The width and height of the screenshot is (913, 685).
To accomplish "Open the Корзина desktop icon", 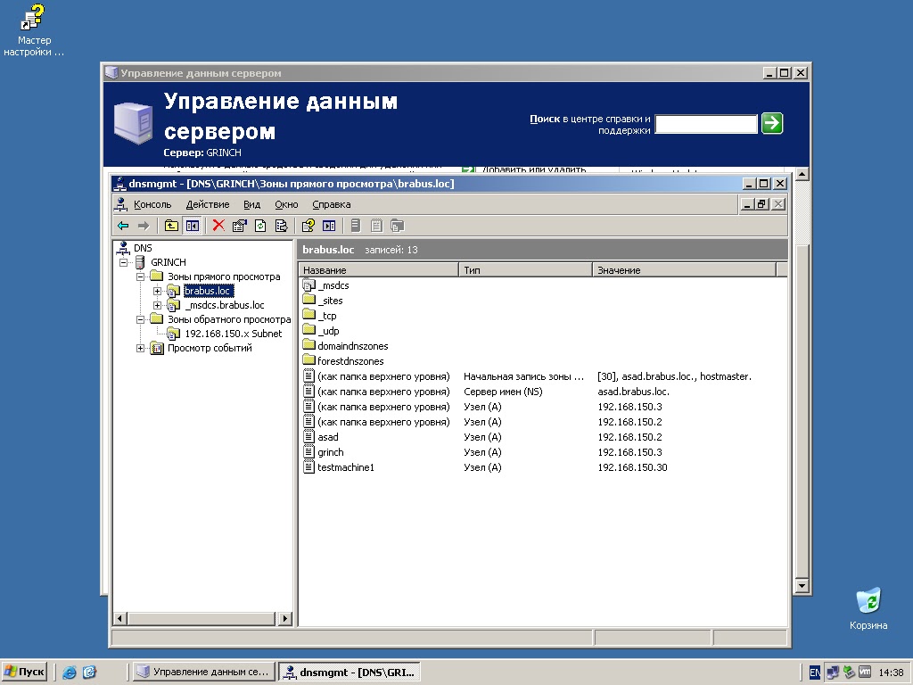I will [x=868, y=608].
